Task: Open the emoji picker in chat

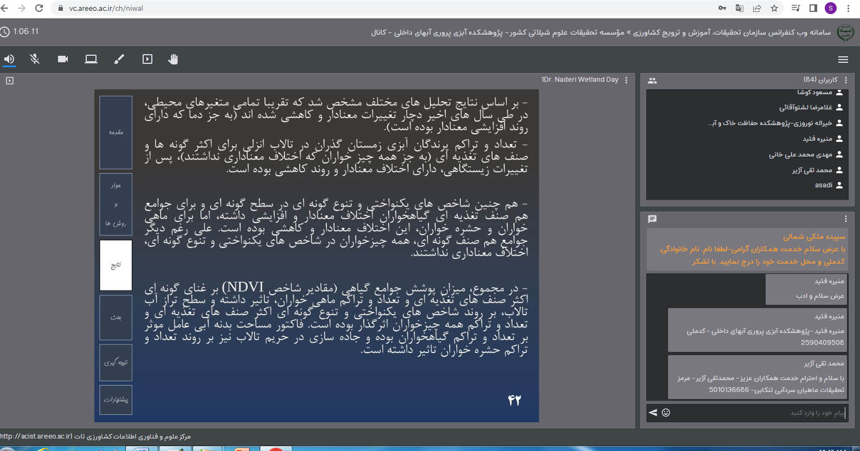Action: pyautogui.click(x=666, y=413)
